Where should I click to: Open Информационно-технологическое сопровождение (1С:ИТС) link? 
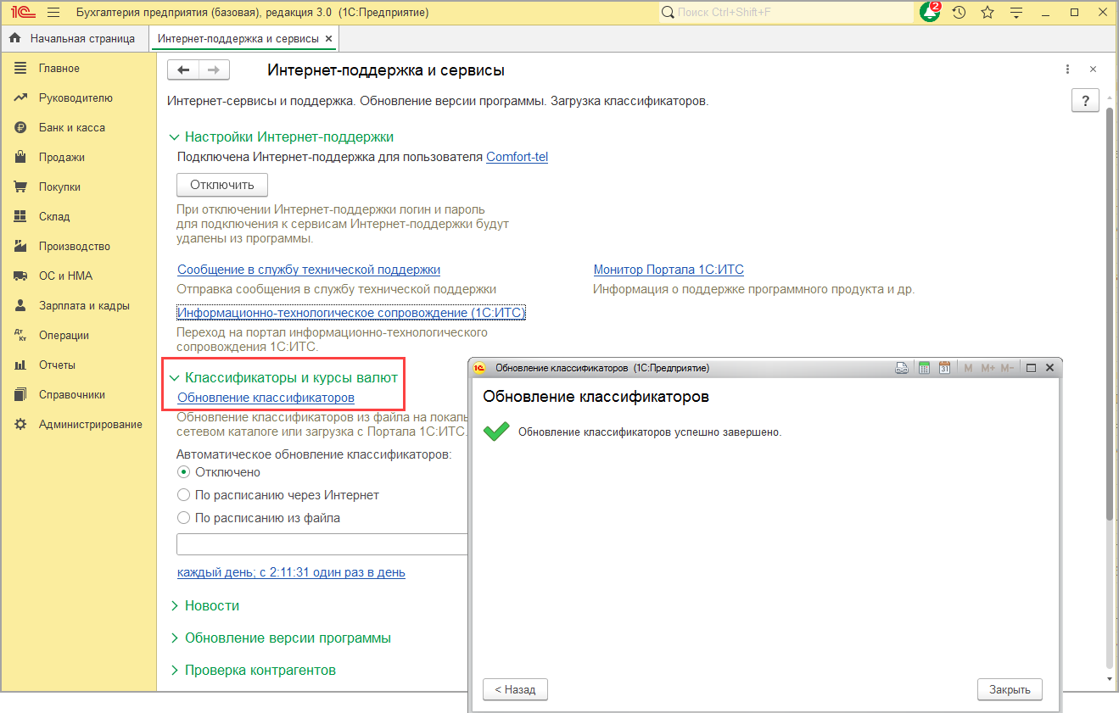(x=351, y=313)
